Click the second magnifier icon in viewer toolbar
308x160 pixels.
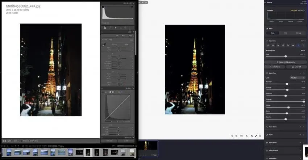tap(236, 136)
